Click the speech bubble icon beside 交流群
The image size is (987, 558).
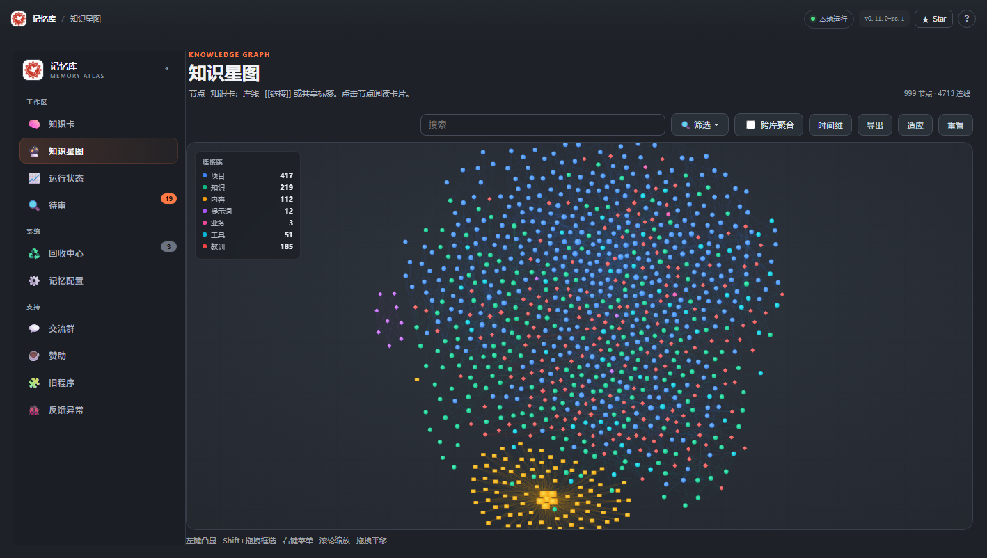click(x=34, y=328)
